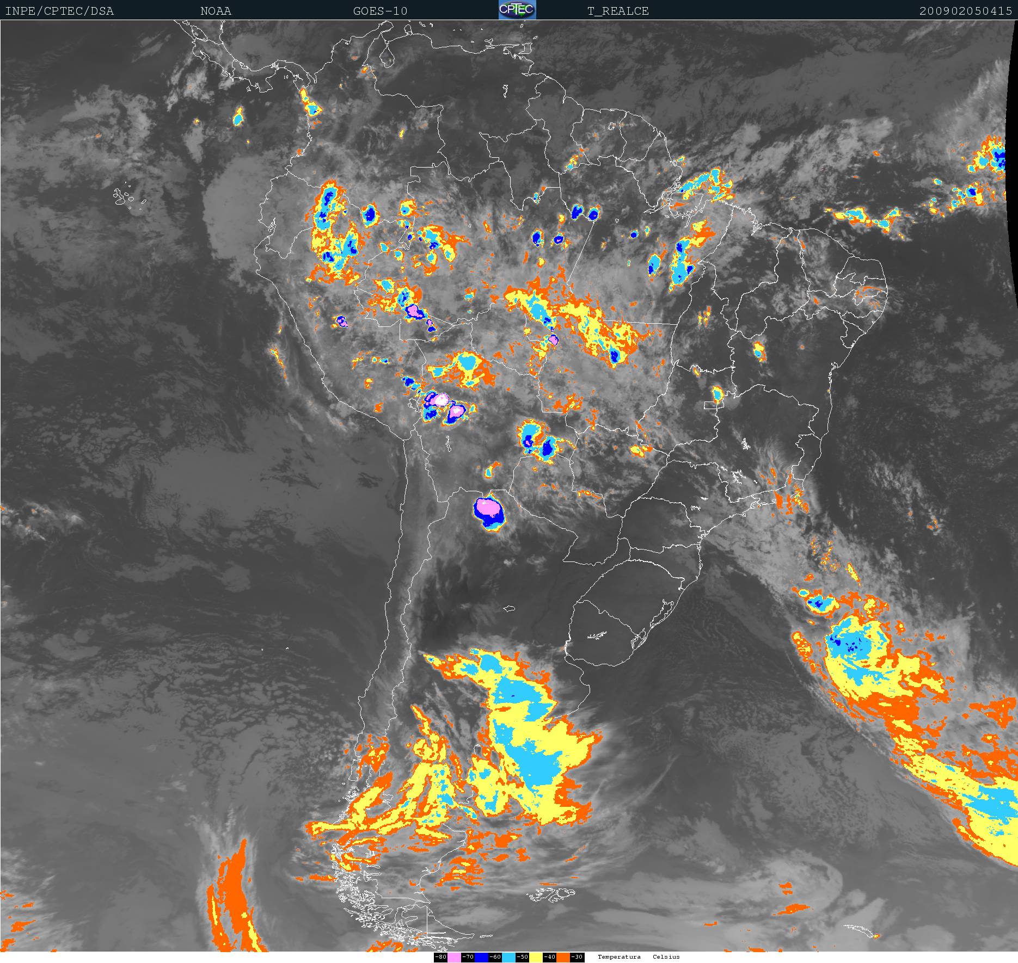Click the Temperatura legend label

click(x=619, y=956)
